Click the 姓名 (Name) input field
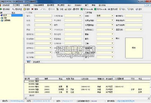The image size is (151, 103). point(43,20)
